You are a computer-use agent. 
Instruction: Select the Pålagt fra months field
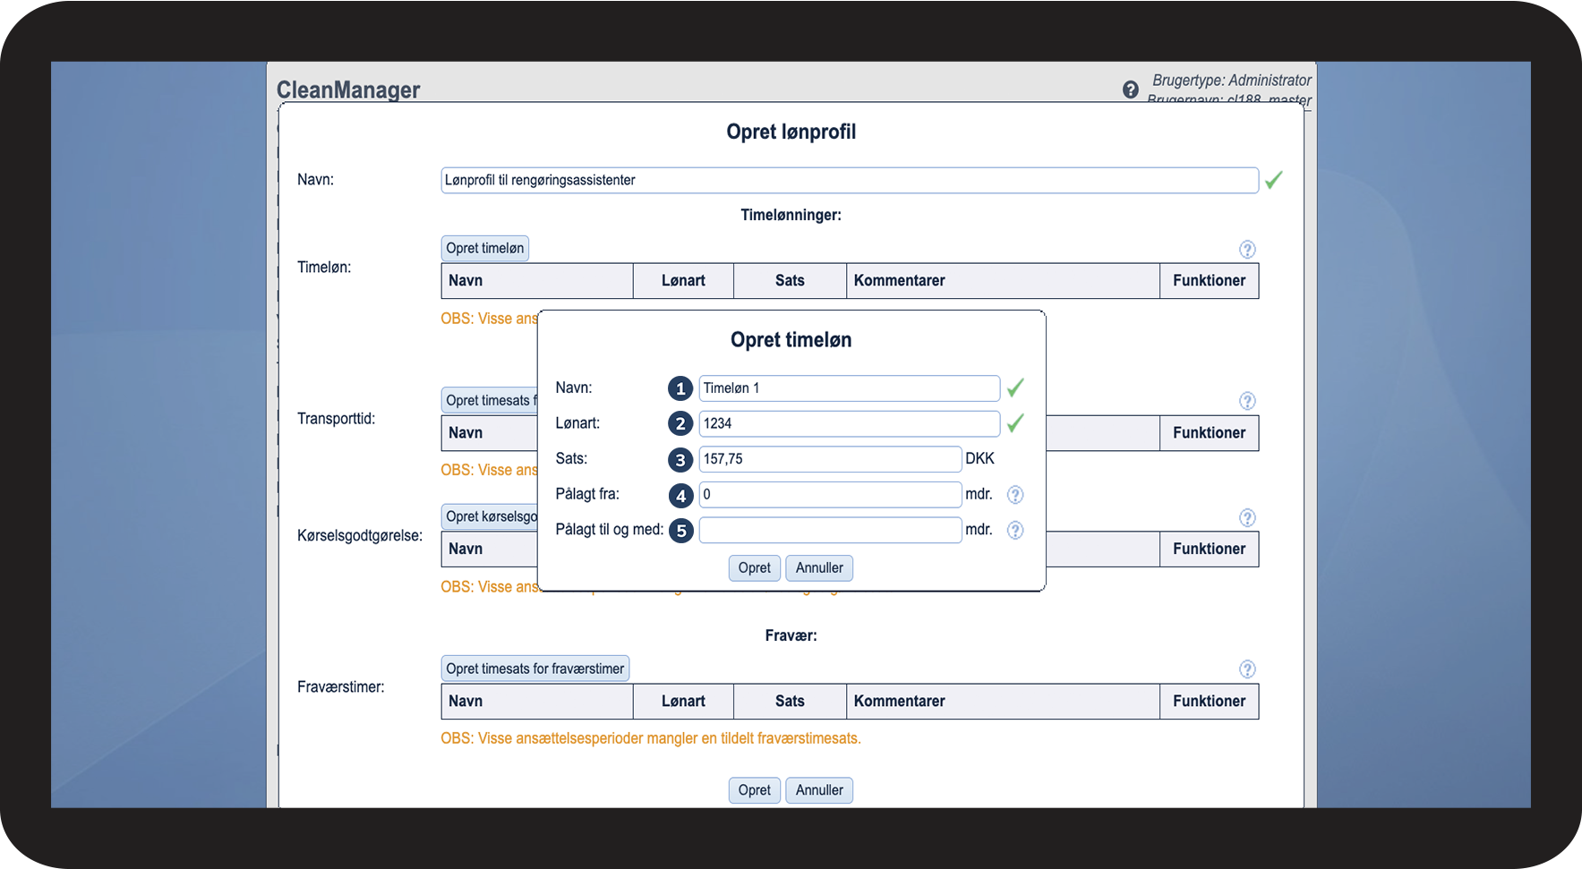829,495
